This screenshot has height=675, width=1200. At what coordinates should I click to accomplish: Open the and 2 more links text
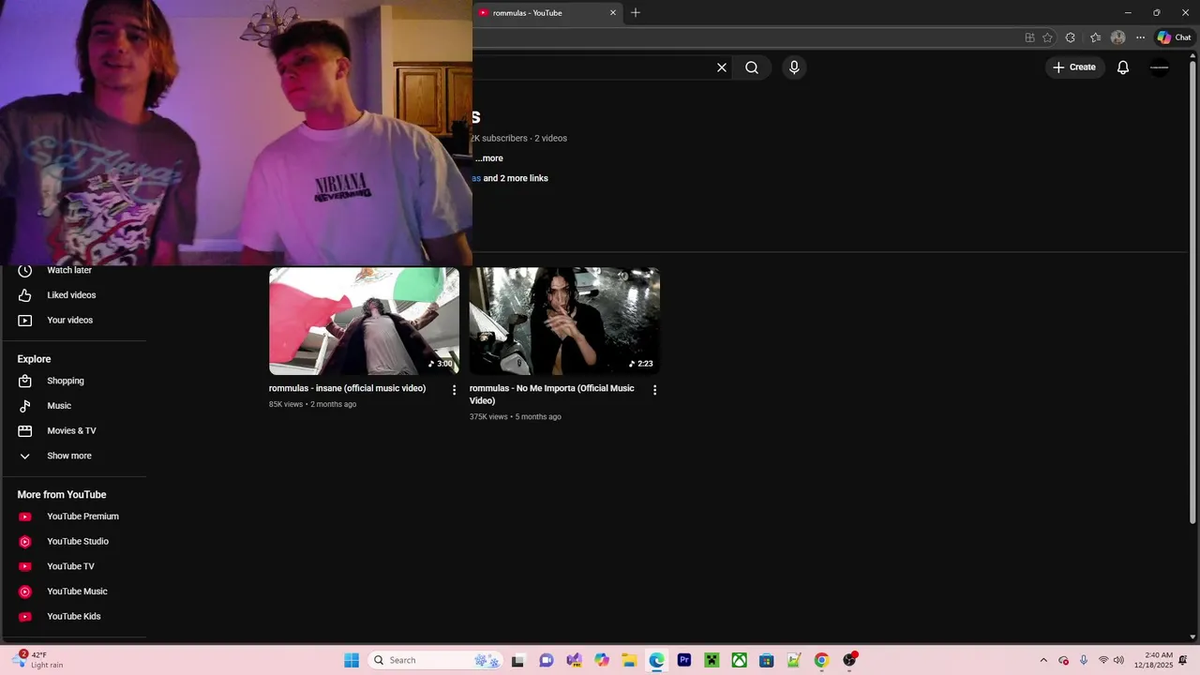[516, 178]
